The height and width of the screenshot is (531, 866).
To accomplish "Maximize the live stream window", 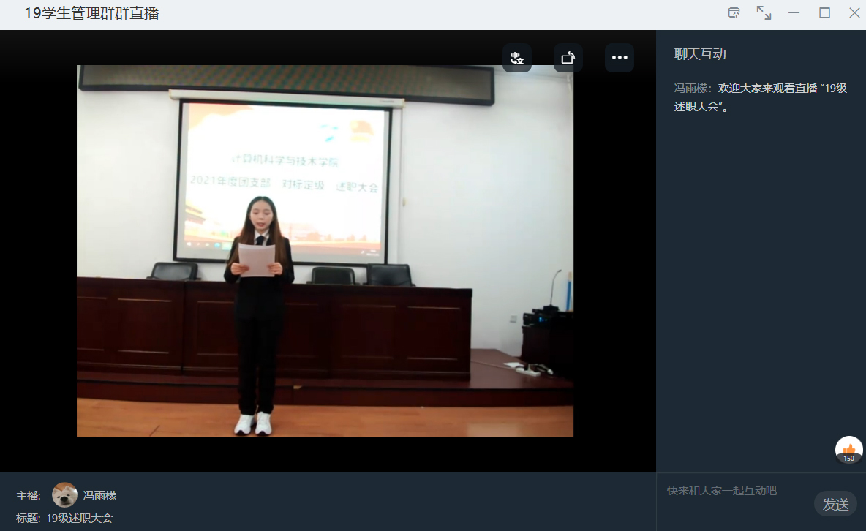I will pos(824,12).
